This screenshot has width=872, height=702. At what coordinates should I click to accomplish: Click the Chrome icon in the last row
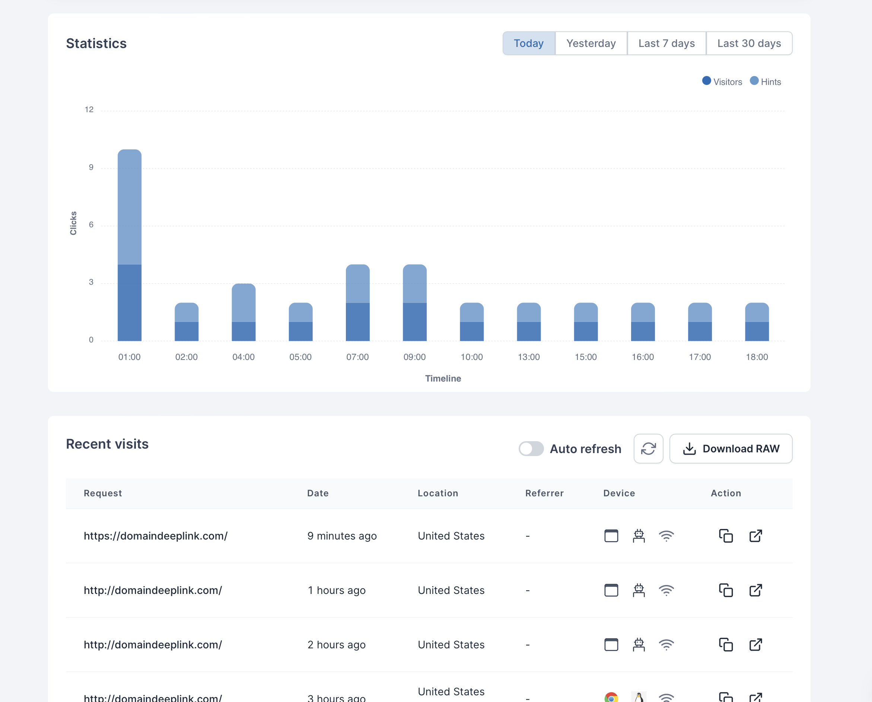(611, 697)
